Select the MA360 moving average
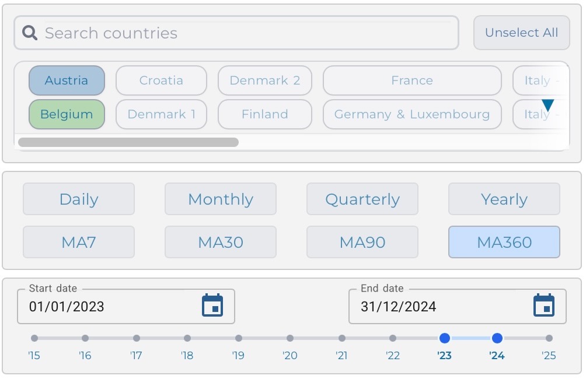 click(x=504, y=242)
